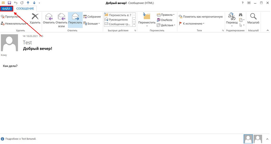Open the Больше dropdown

tap(91, 24)
